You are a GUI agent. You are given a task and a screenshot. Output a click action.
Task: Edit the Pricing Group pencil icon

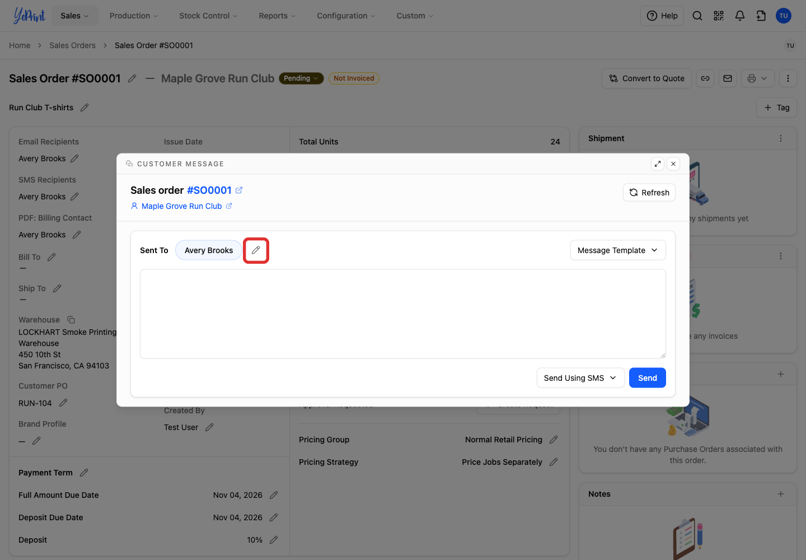(x=554, y=440)
